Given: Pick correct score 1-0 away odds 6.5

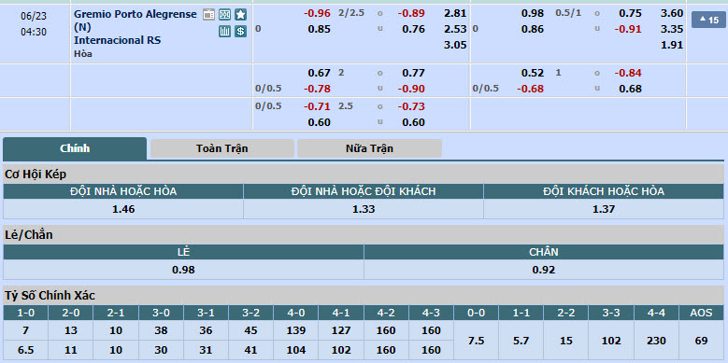Looking at the screenshot, I should click(x=25, y=350).
